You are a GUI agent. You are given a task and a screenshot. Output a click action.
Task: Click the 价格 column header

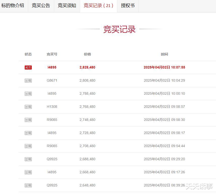[87, 54]
